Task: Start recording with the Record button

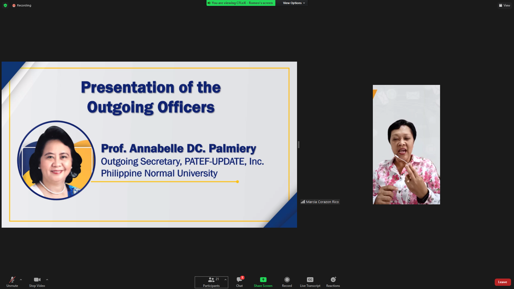Action: 287,282
